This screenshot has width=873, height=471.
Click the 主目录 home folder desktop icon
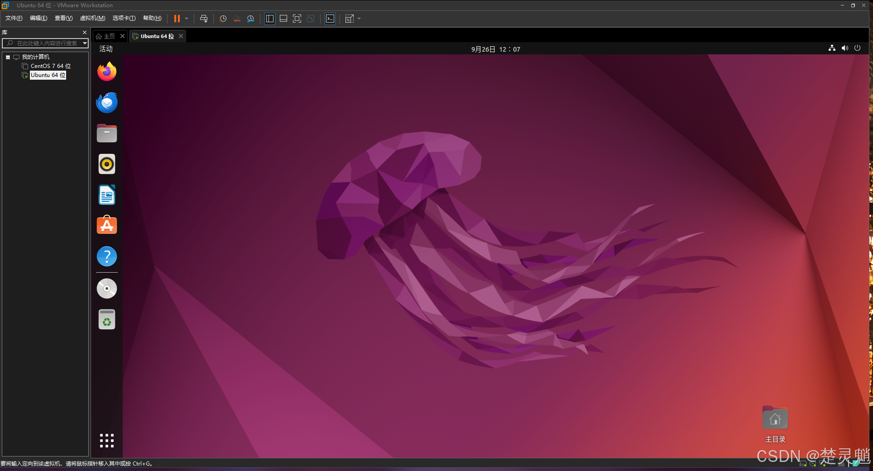click(x=775, y=425)
